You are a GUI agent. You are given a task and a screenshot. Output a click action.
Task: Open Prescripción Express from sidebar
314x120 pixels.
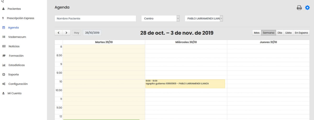coord(20,18)
